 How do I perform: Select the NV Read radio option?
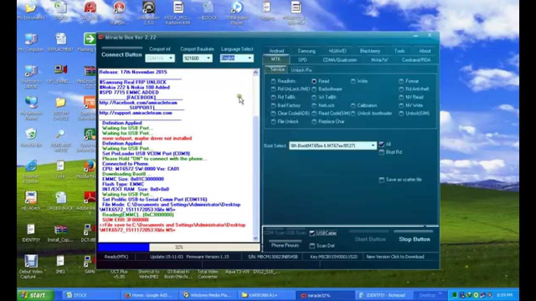[401, 97]
